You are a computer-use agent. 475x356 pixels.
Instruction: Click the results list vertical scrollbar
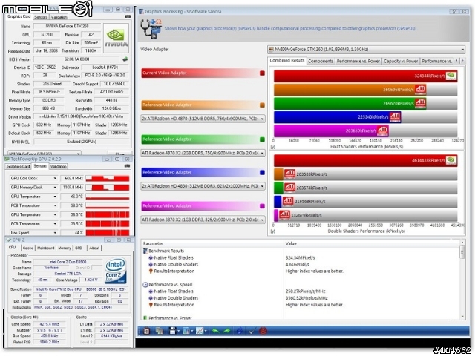tap(462, 280)
